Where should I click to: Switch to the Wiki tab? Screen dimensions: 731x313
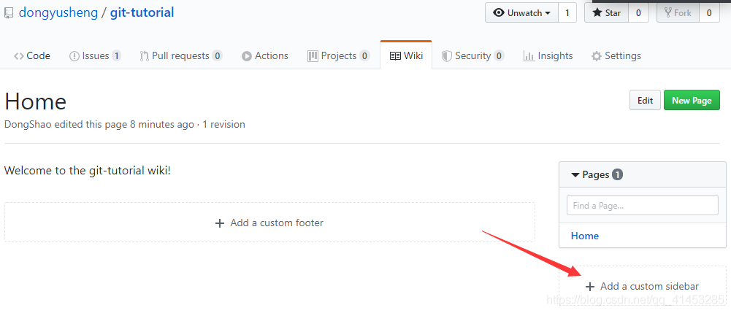click(406, 56)
